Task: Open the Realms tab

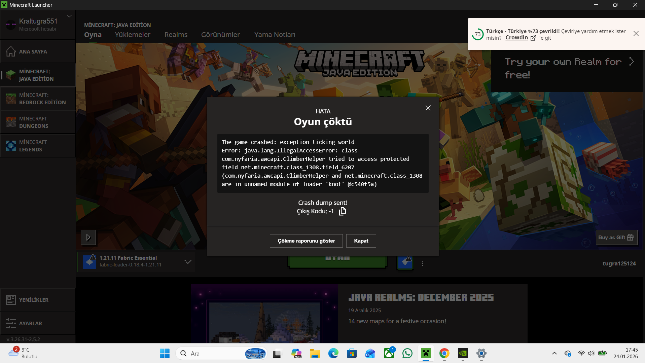Action: point(176,35)
